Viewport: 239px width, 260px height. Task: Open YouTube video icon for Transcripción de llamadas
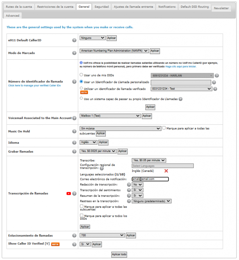click(x=69, y=194)
